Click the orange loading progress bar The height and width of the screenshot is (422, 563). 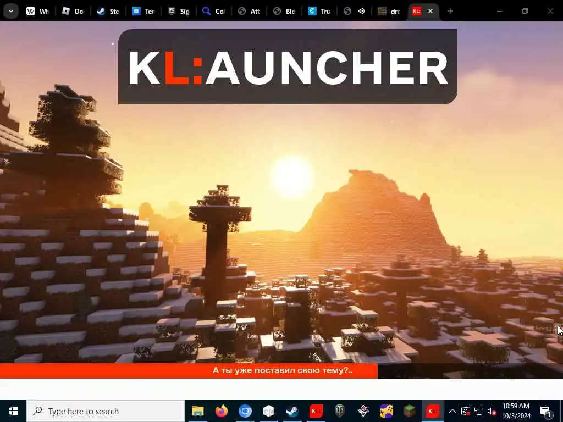click(189, 371)
